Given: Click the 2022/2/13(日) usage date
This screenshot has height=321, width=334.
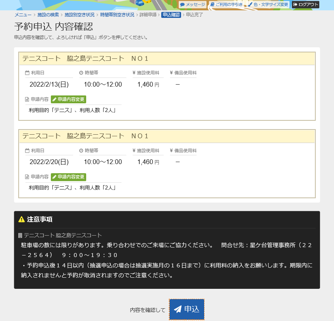Looking at the screenshot, I should (49, 85).
